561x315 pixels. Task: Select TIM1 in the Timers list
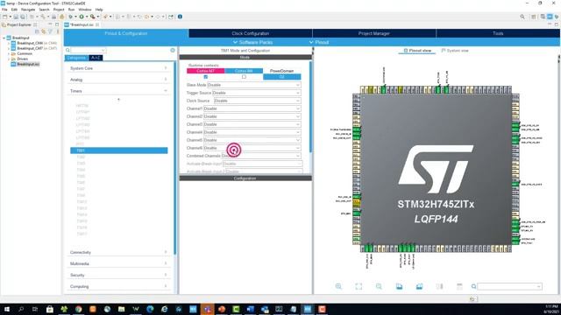pyautogui.click(x=119, y=150)
